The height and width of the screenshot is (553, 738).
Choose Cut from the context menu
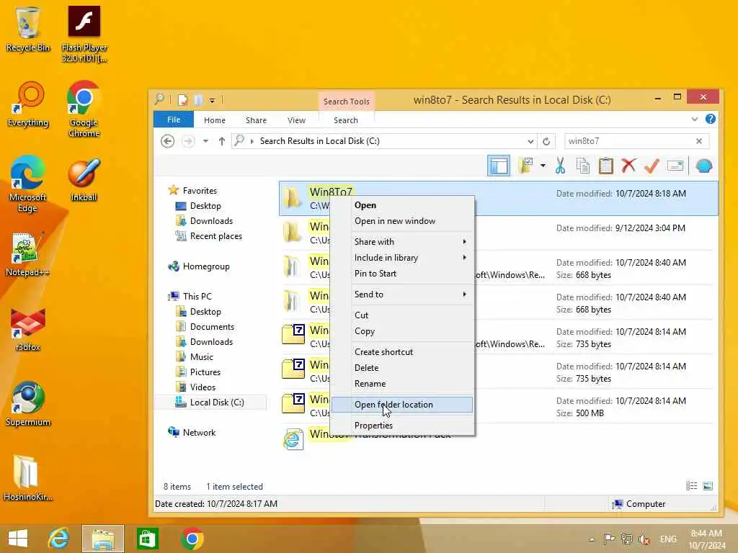tap(402, 315)
